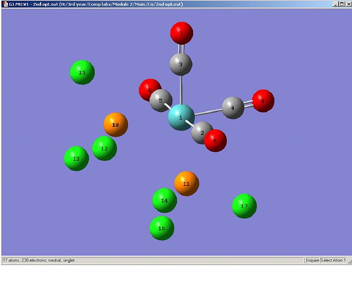Screen dimensions: 352x285
Task: Select green atom 15
Action: (x=82, y=72)
